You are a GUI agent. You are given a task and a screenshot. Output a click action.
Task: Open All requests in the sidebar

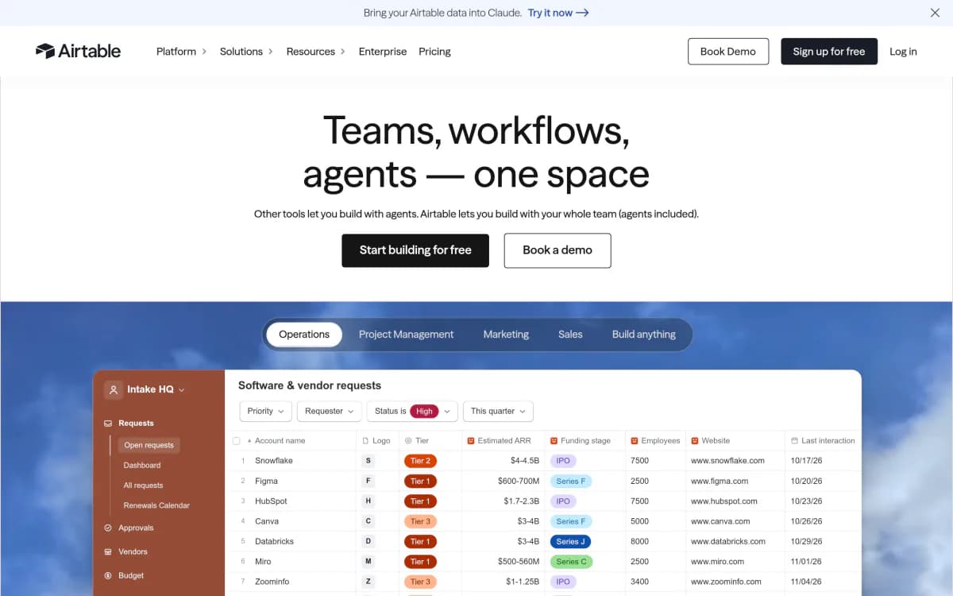point(144,486)
